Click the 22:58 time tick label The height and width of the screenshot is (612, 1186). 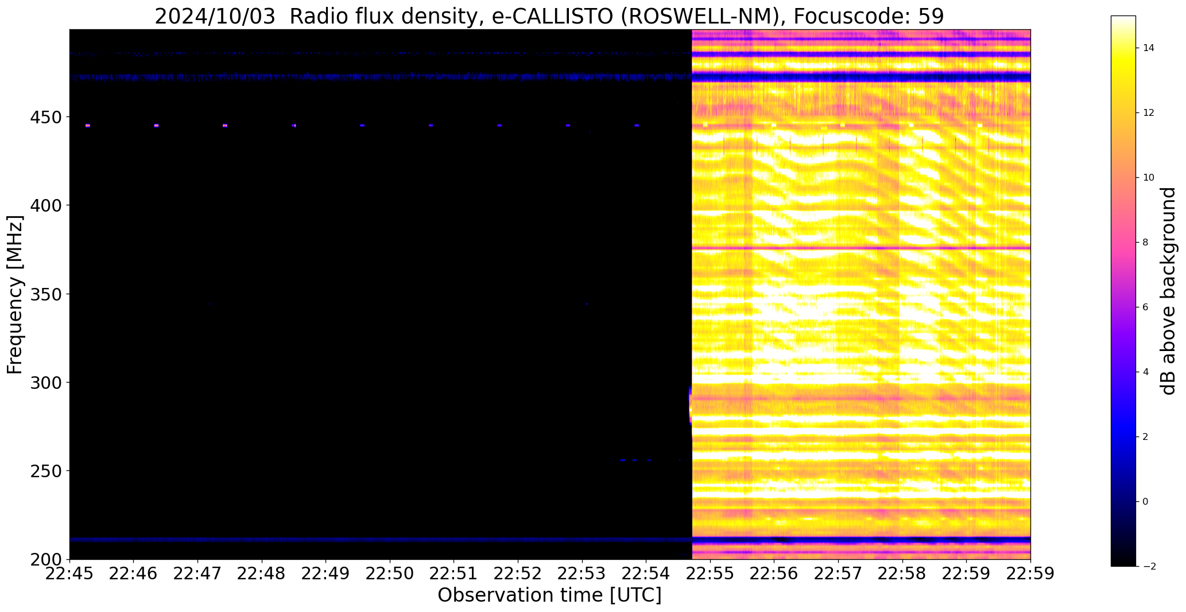click(902, 574)
